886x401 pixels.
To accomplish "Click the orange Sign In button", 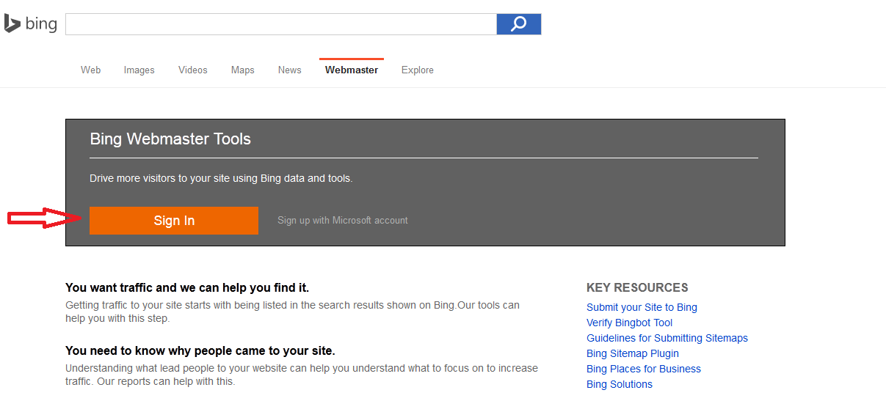I will [x=174, y=221].
